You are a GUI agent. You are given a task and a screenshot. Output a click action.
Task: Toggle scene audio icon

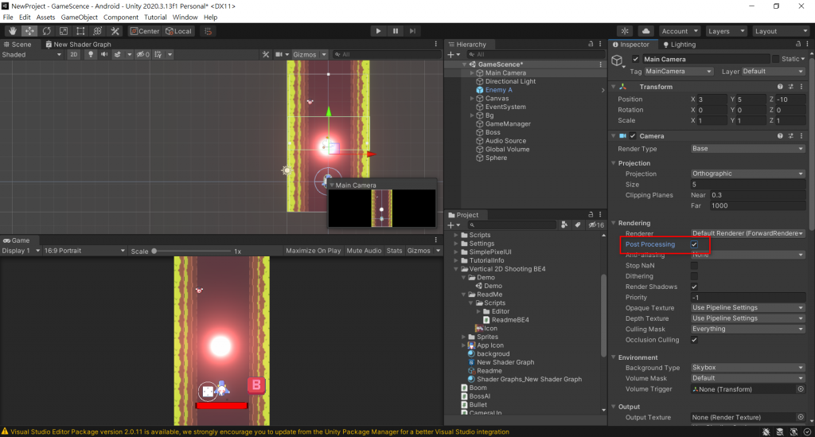[x=104, y=55]
